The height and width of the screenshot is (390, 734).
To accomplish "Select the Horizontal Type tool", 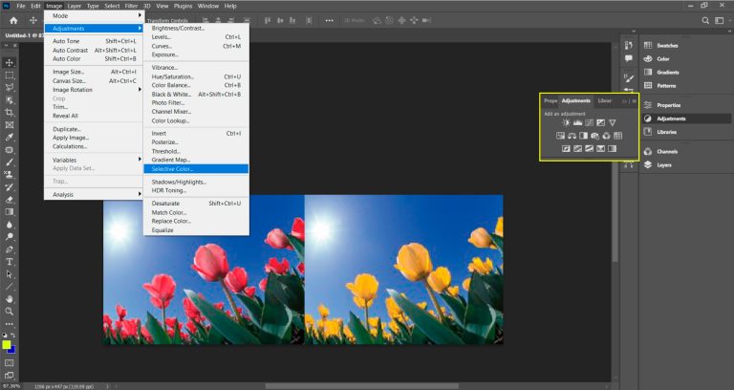I will (10, 261).
